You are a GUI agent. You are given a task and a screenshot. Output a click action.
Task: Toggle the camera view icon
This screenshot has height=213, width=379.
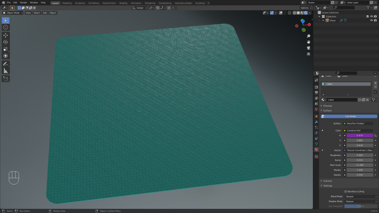(308, 48)
